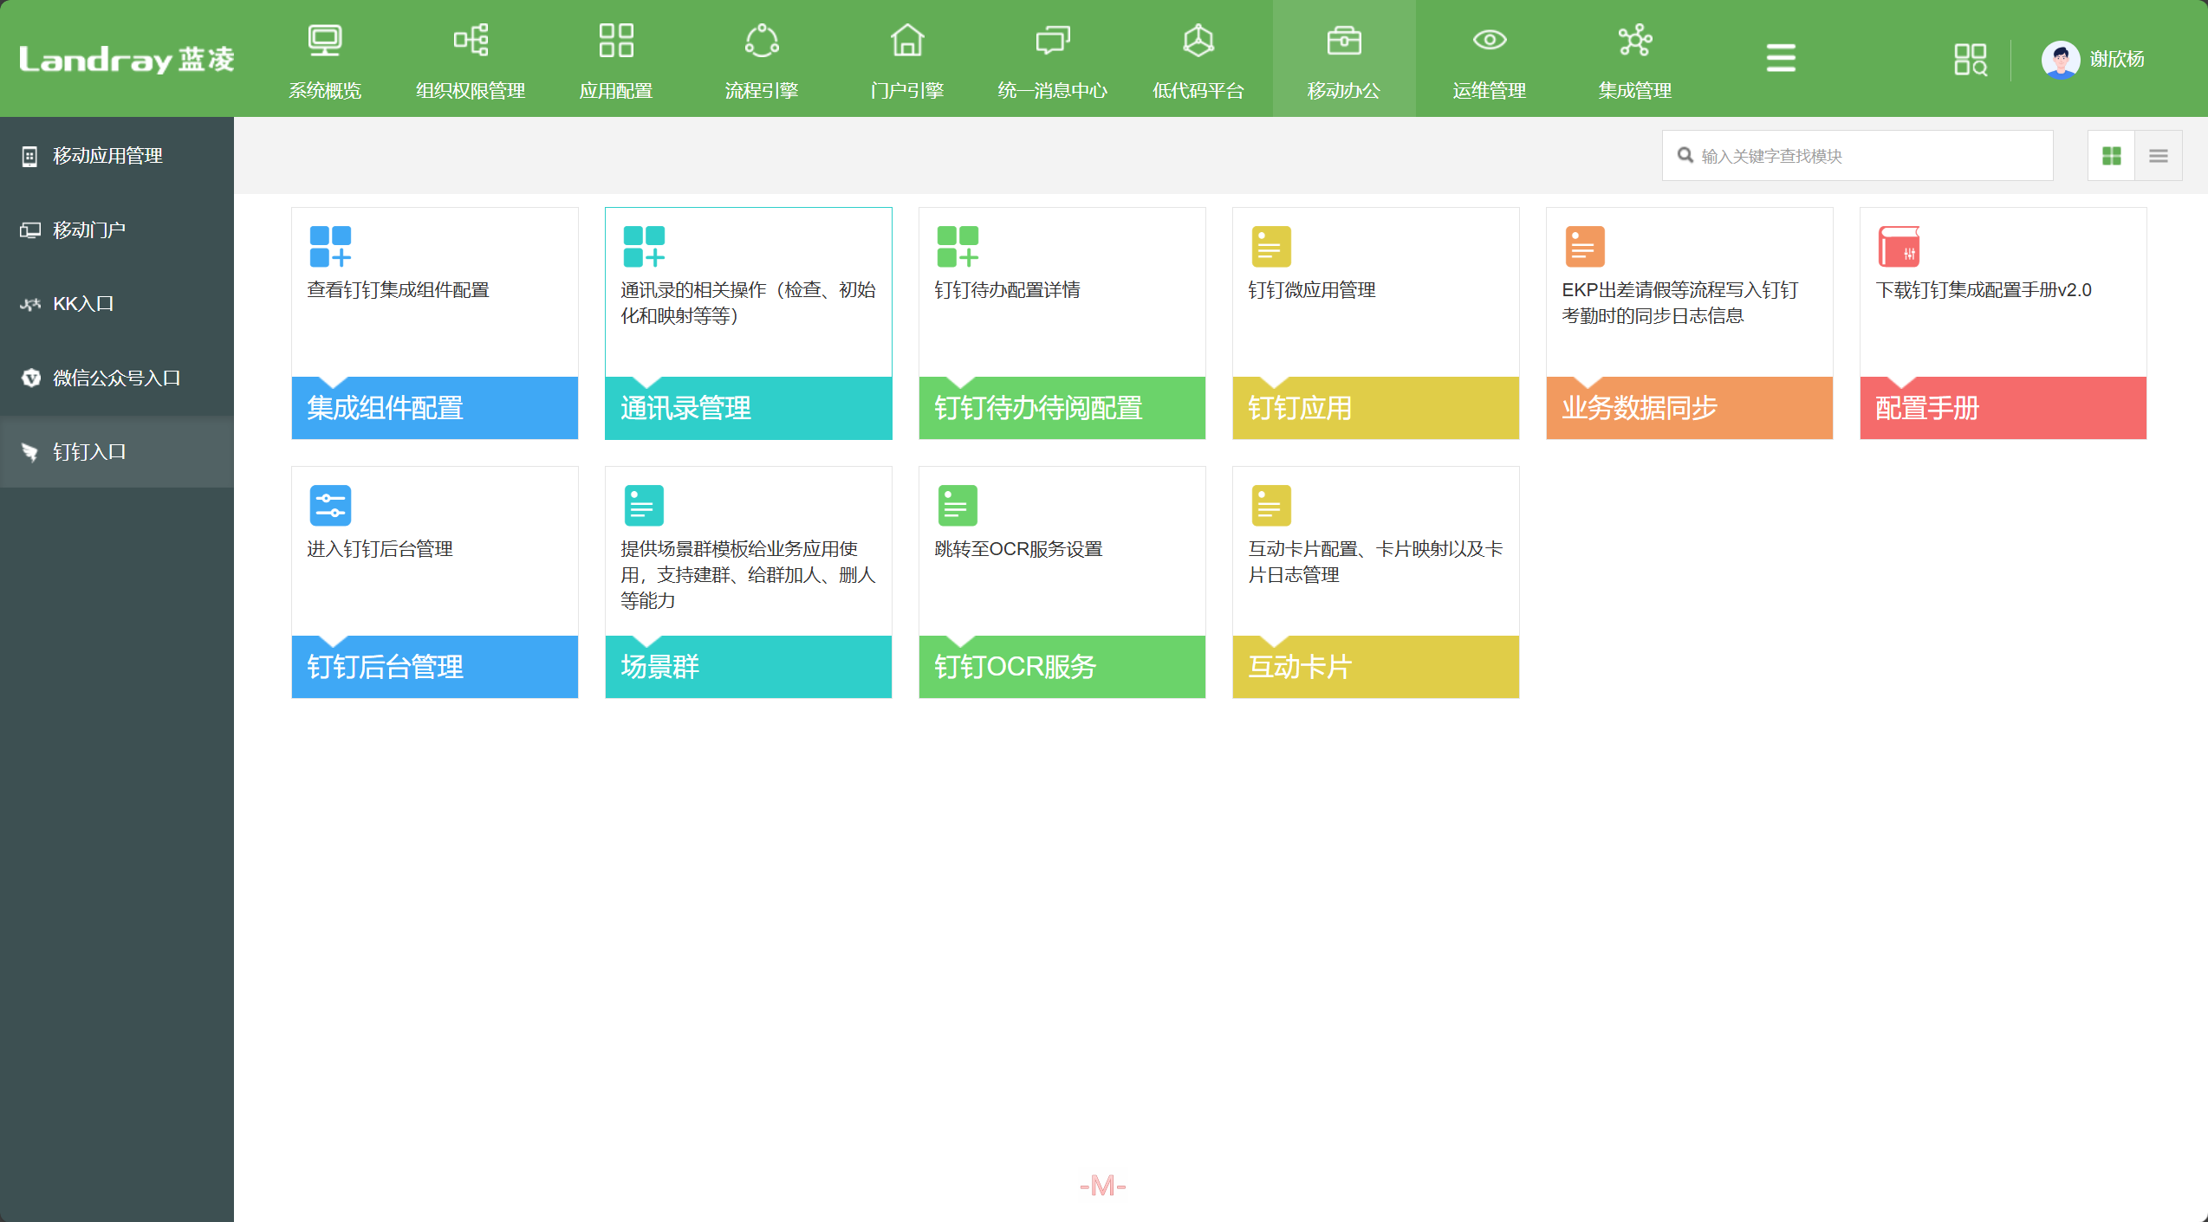Select 移动办公 in the top navigation
Image resolution: width=2208 pixels, height=1222 pixels.
1344,59
